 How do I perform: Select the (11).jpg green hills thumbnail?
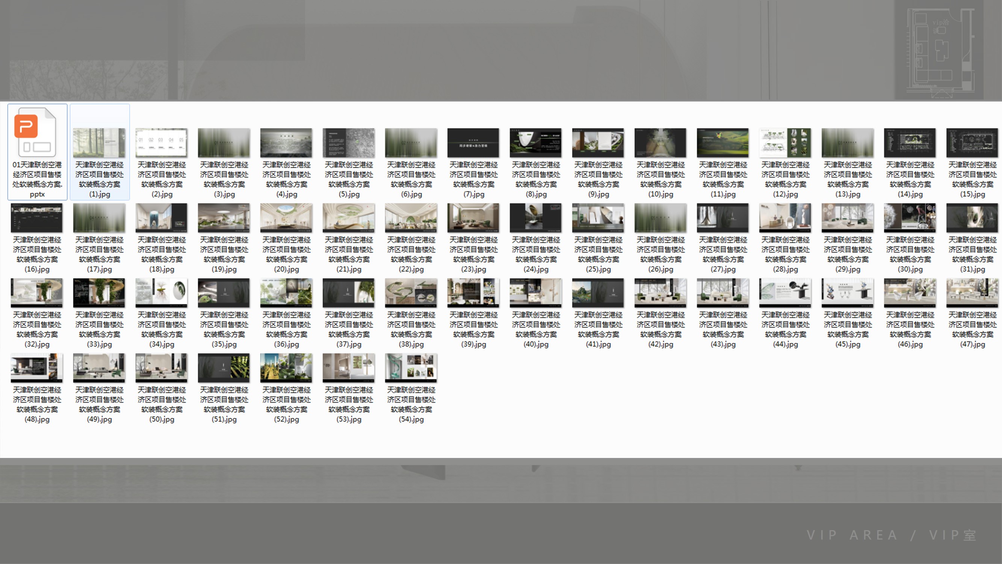click(723, 143)
